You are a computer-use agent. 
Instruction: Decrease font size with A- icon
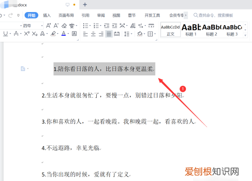click(x=56, y=26)
